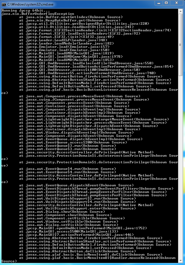Click the Buffer.nextGetIndex stack line
This screenshot has width=185, height=265.
pyautogui.click(x=71, y=17)
